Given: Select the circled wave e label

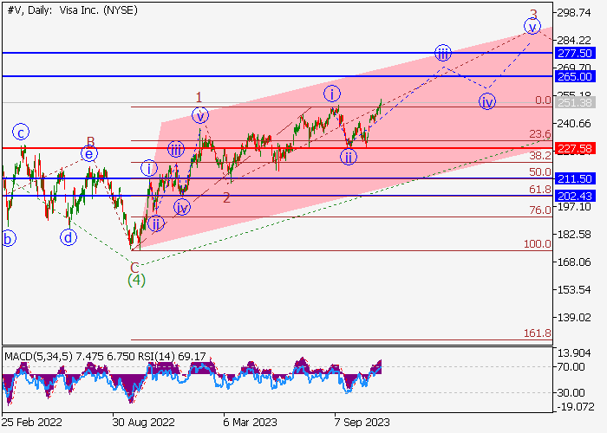Looking at the screenshot, I should pyautogui.click(x=89, y=154).
